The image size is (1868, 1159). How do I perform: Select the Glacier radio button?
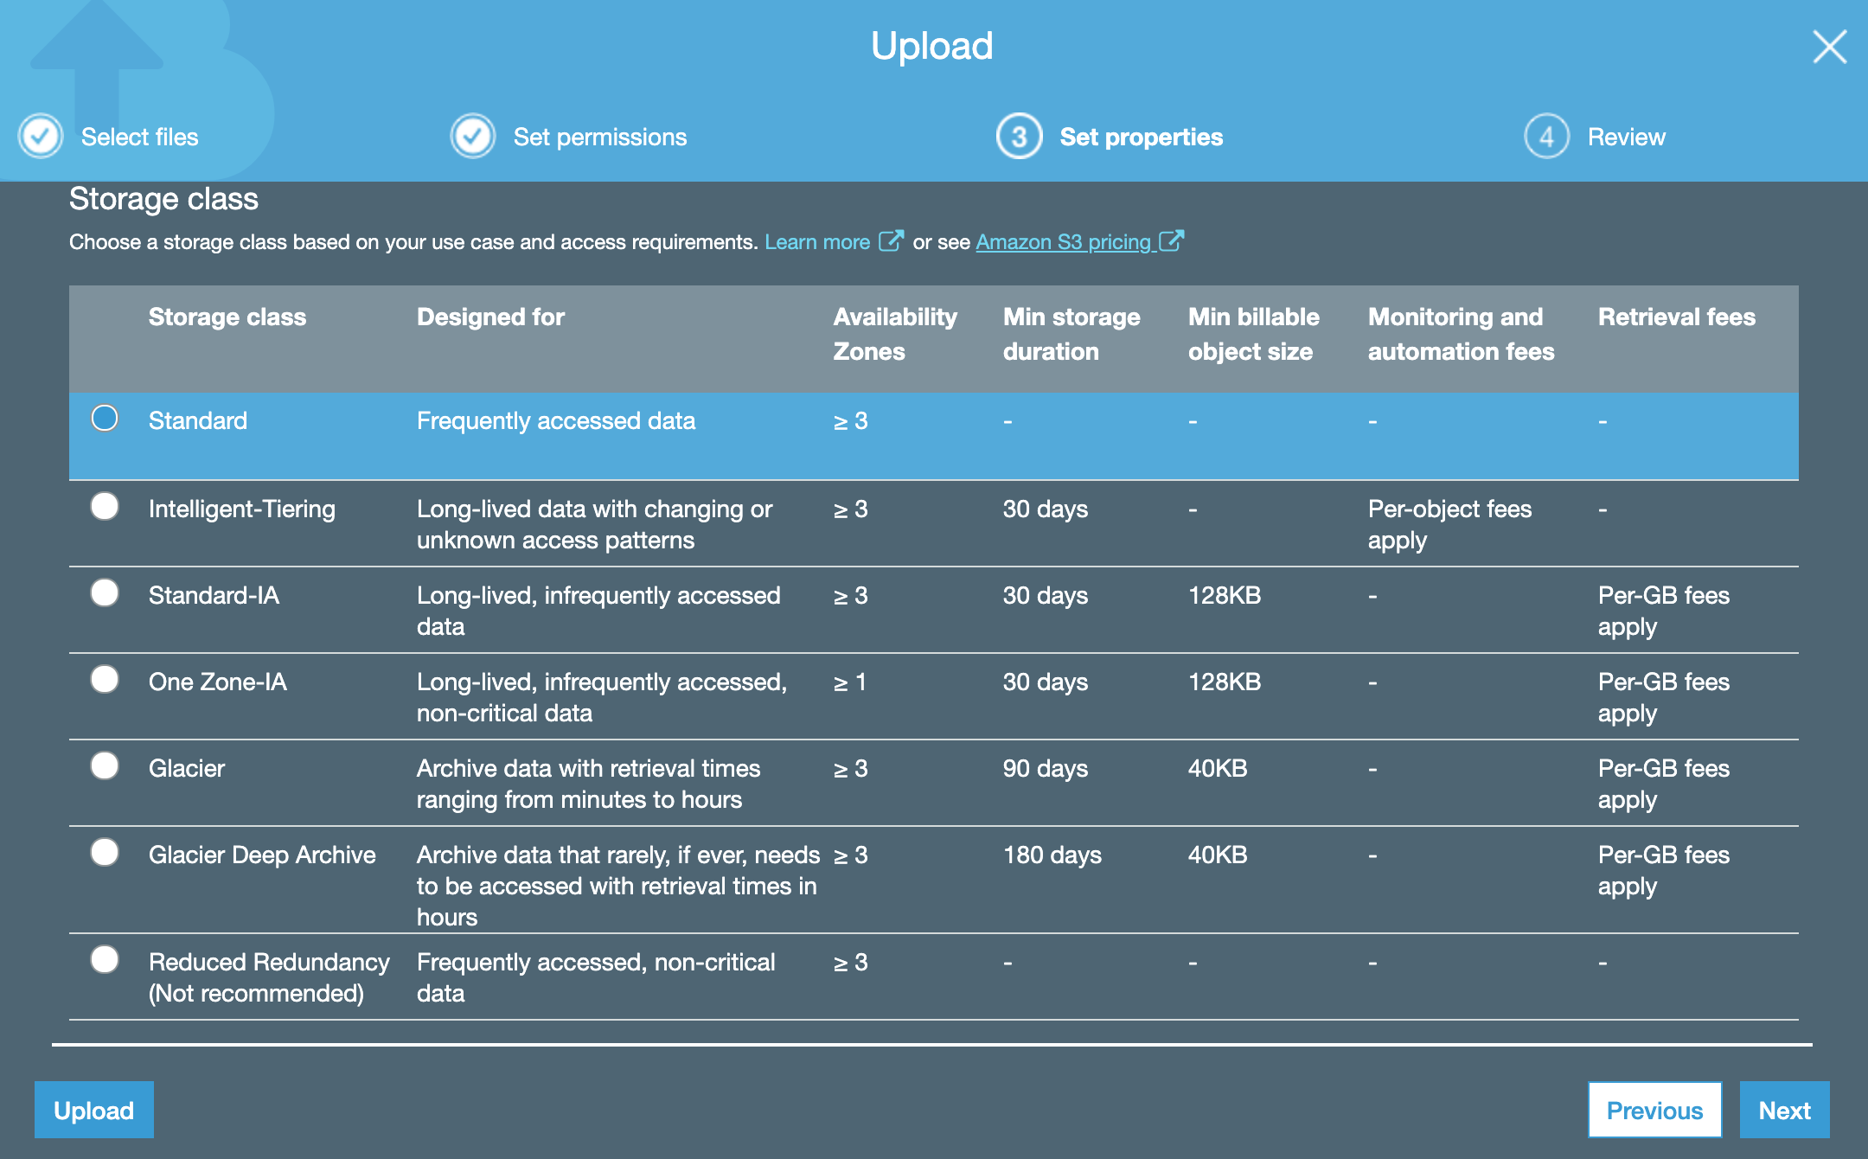pyautogui.click(x=105, y=765)
